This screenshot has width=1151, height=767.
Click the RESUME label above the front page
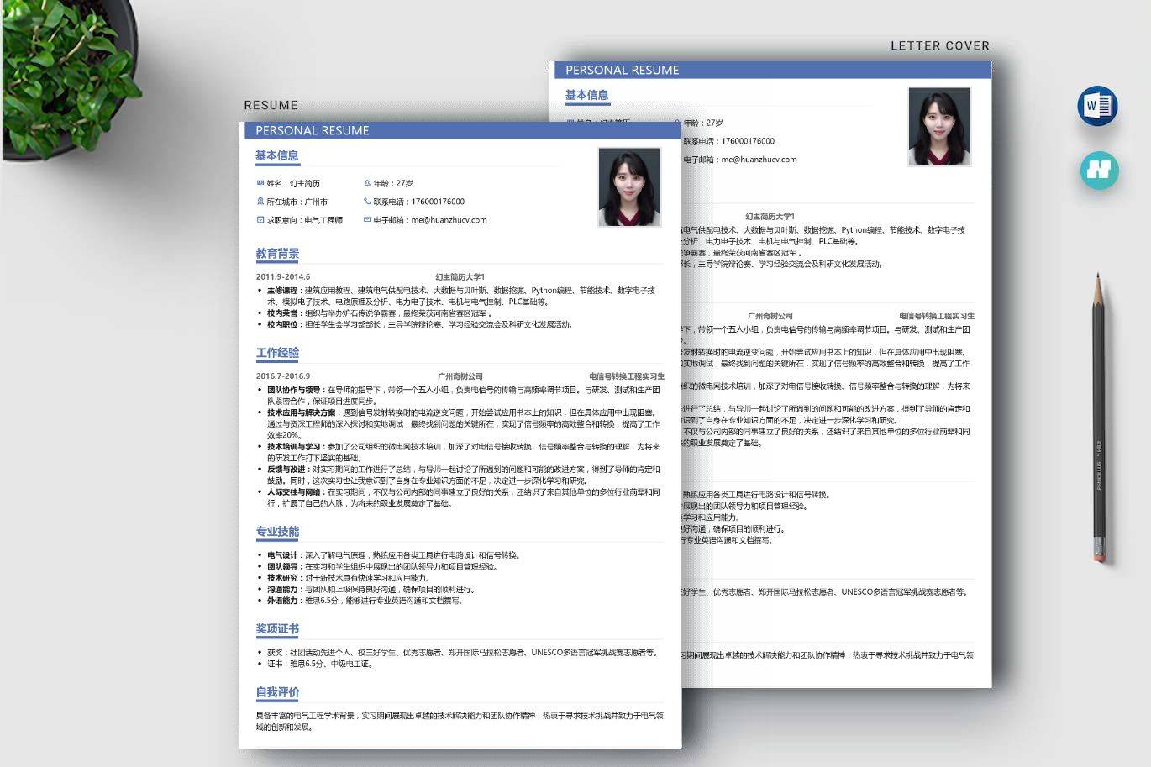271,105
